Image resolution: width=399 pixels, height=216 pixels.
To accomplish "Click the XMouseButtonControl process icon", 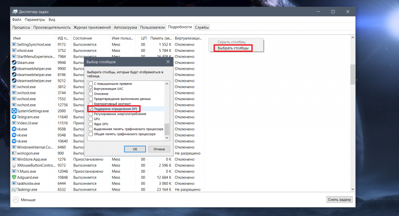I will pyautogui.click(x=14, y=165).
